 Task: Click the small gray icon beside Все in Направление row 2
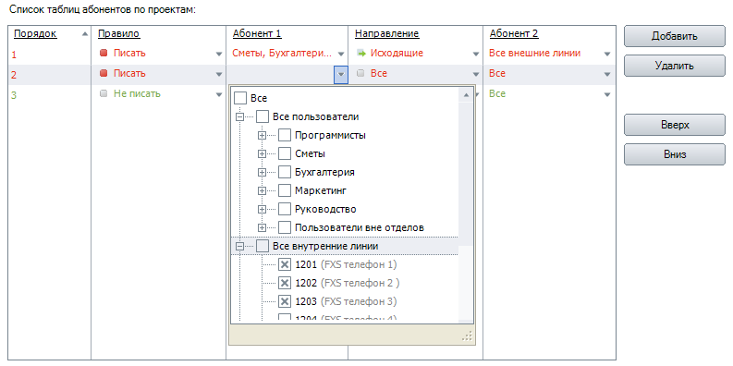[x=360, y=73]
